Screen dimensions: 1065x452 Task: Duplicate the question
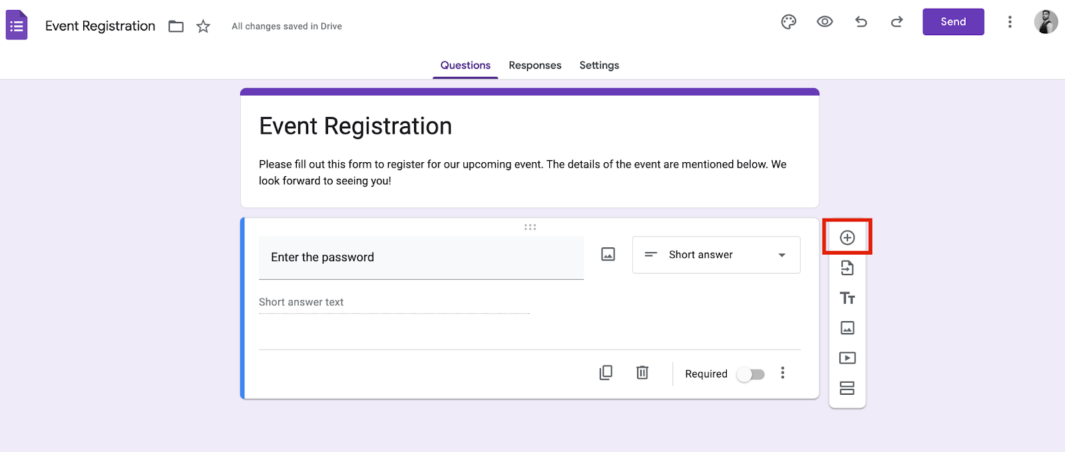click(x=606, y=373)
